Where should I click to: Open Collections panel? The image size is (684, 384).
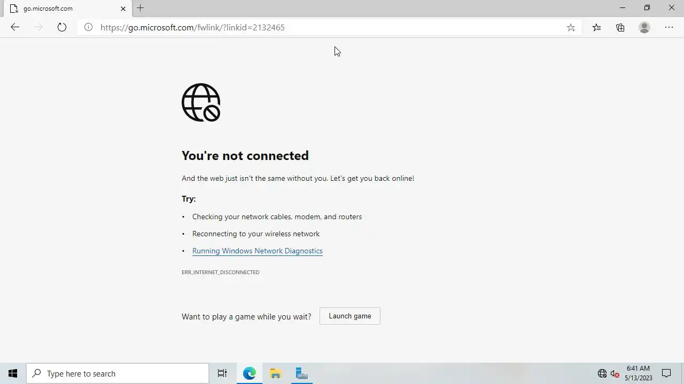pyautogui.click(x=620, y=27)
